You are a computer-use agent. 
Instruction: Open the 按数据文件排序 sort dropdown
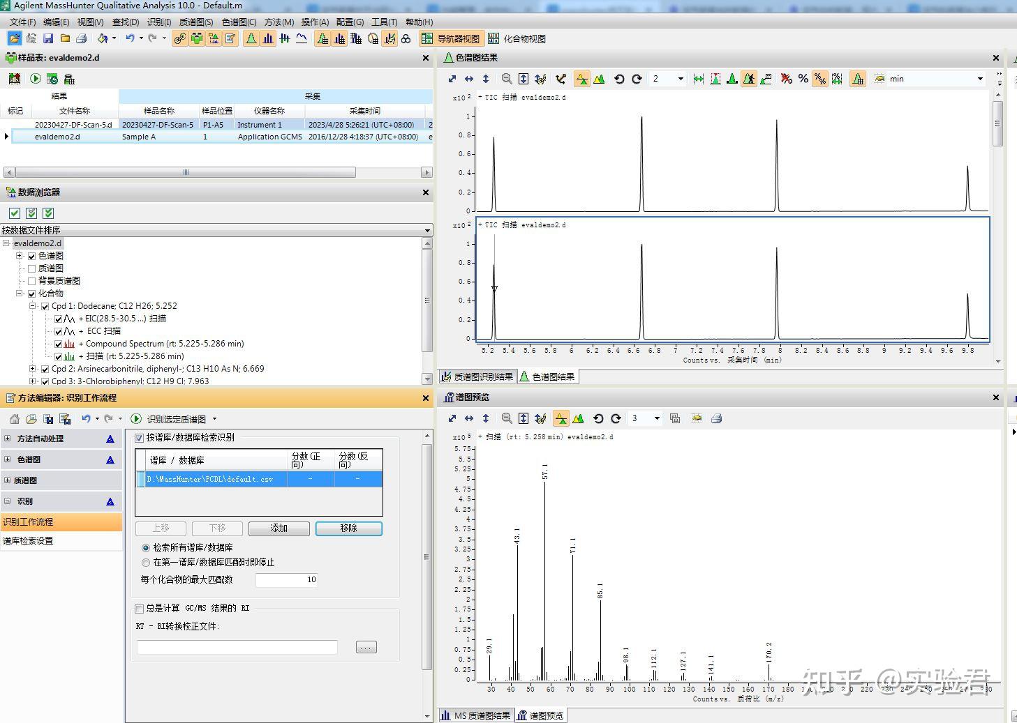[x=427, y=230]
